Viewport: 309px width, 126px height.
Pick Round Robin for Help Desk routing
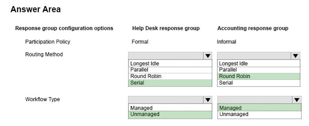coord(170,76)
